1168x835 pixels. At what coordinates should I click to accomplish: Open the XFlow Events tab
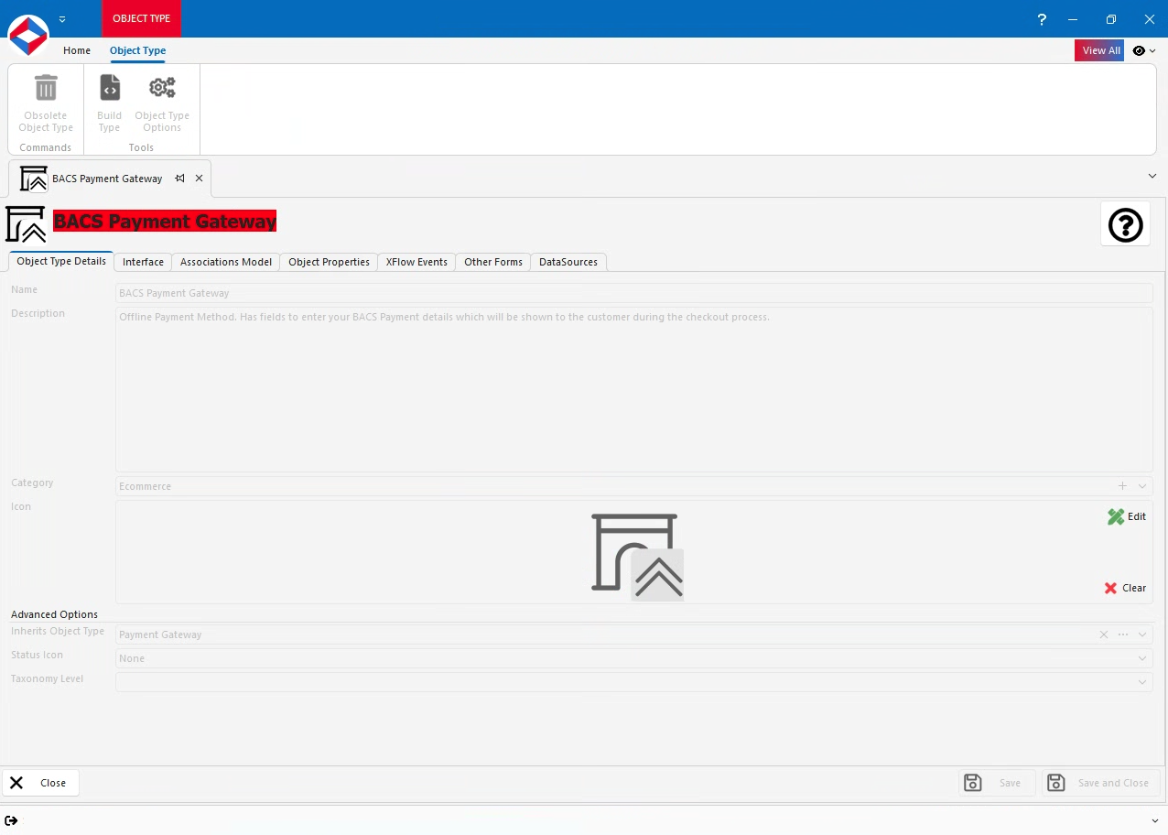pos(416,262)
